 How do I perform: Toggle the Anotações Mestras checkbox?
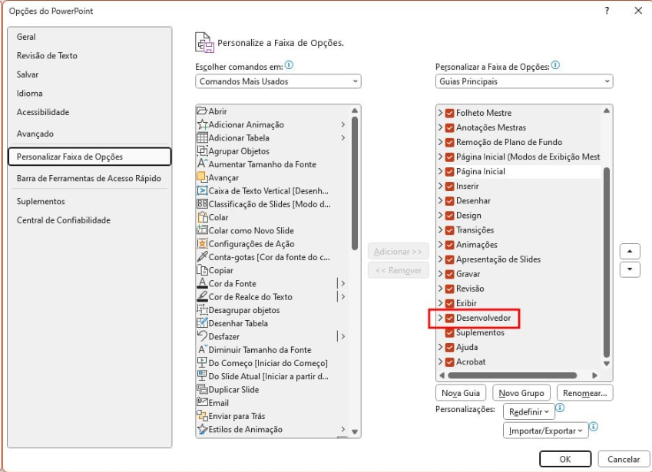click(x=449, y=127)
